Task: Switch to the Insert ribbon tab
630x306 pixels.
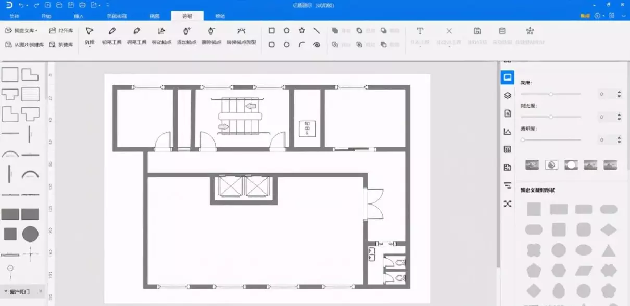Action: (x=79, y=16)
